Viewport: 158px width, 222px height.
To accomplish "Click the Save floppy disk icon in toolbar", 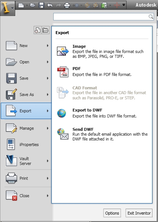I will click(41, 6).
